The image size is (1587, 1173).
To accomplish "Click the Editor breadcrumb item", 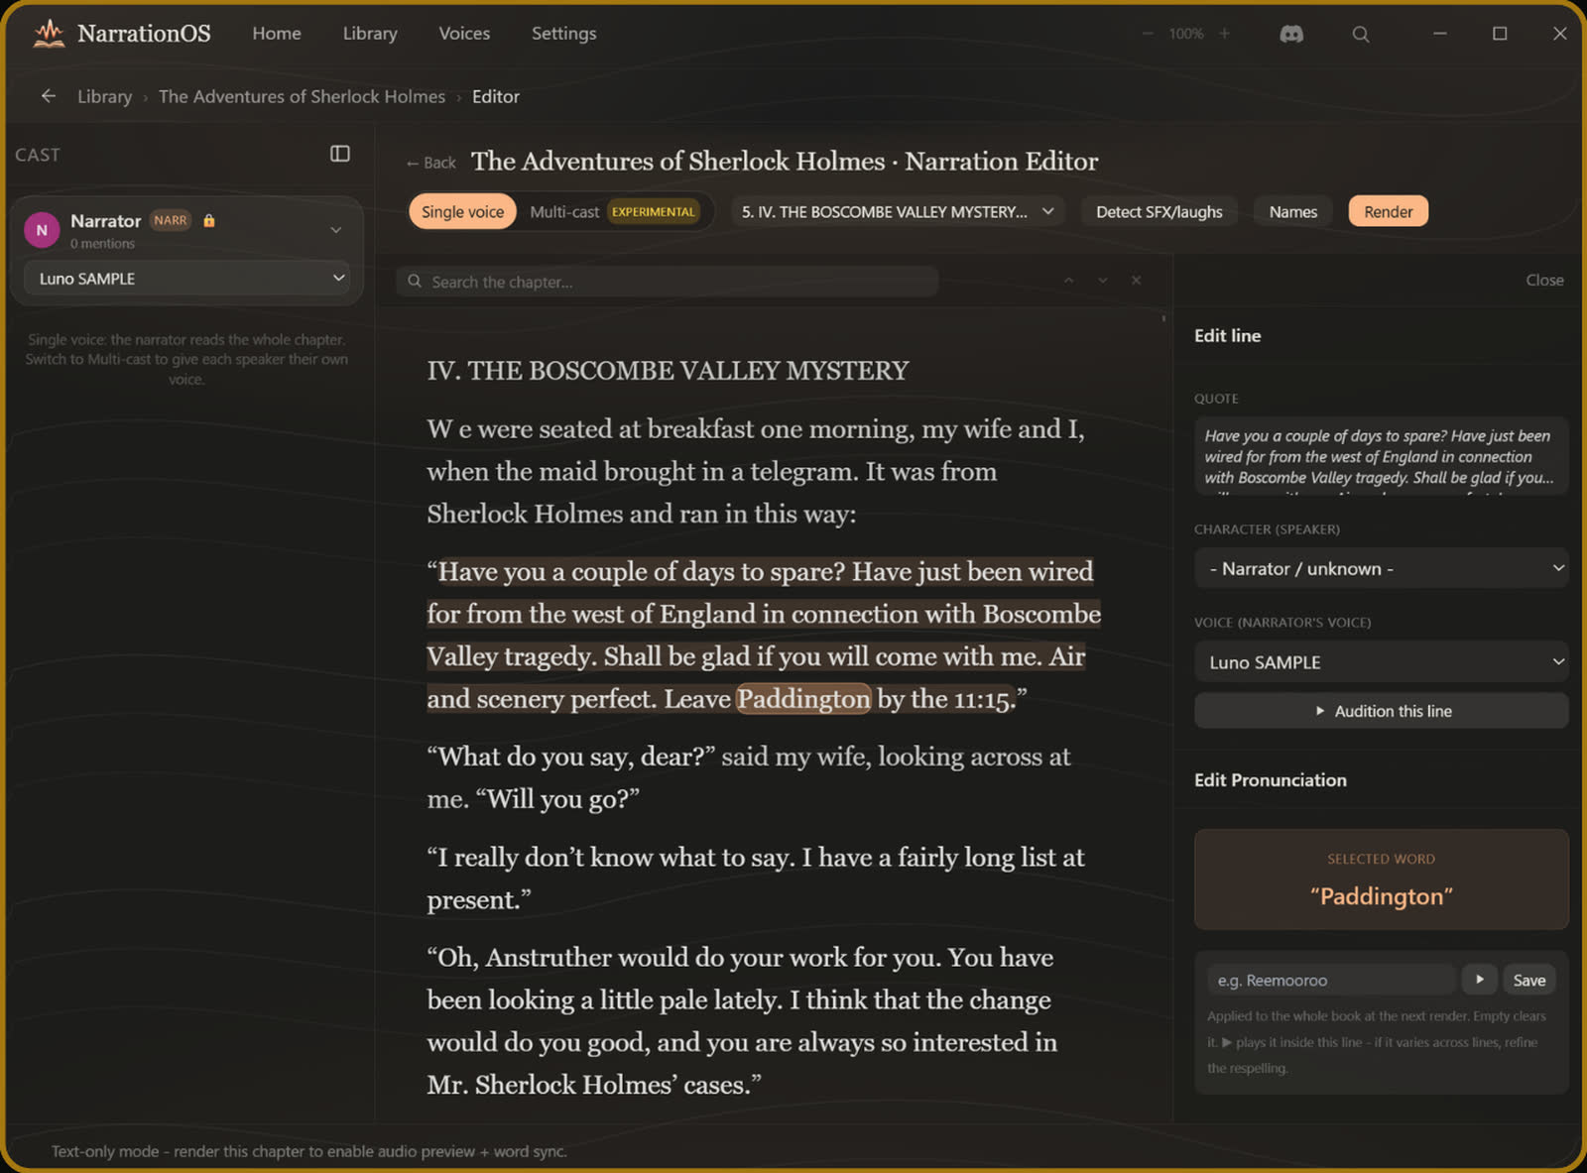I will tap(495, 96).
